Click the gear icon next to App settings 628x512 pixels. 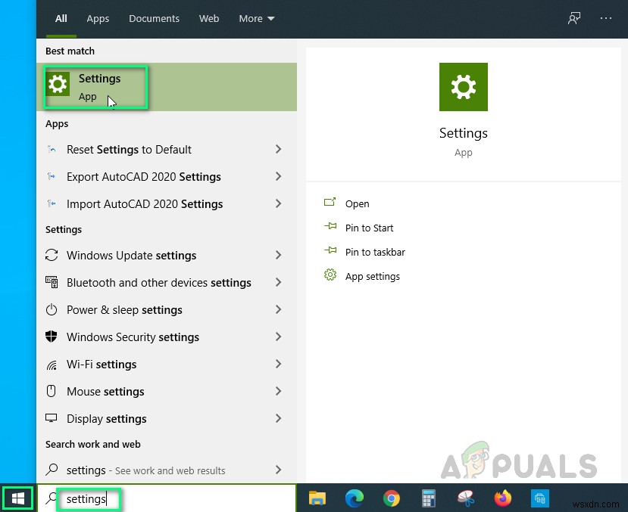[330, 276]
